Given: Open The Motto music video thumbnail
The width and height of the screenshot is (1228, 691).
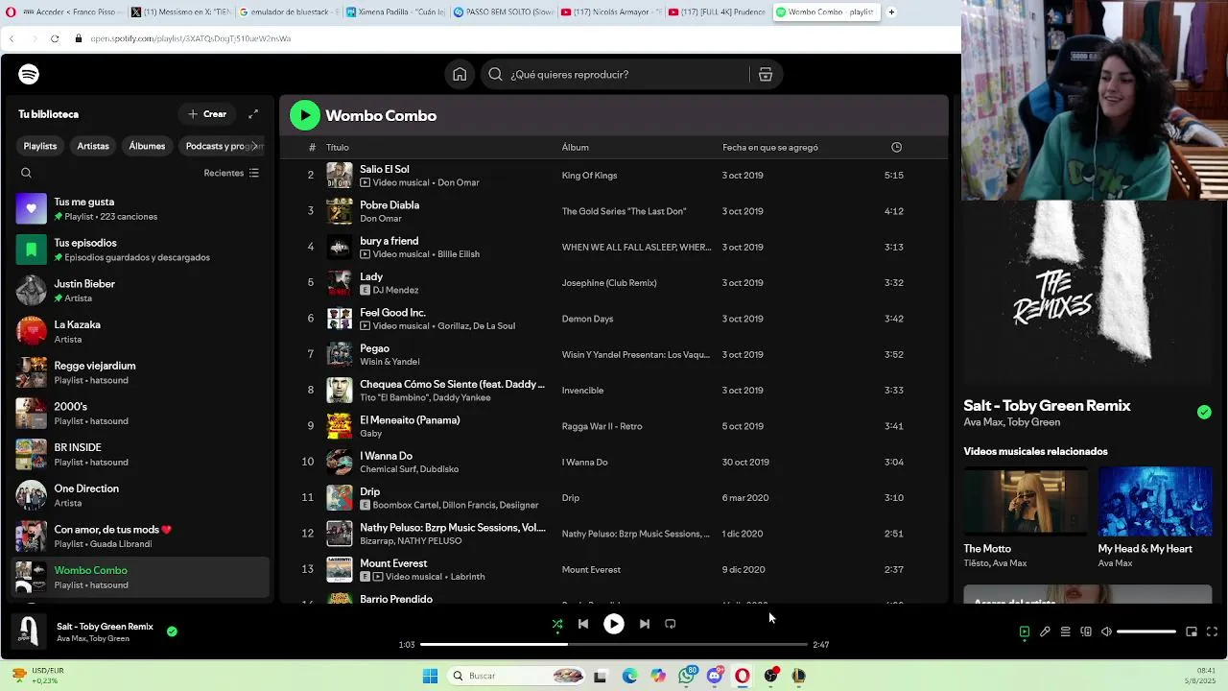Looking at the screenshot, I should (1026, 502).
